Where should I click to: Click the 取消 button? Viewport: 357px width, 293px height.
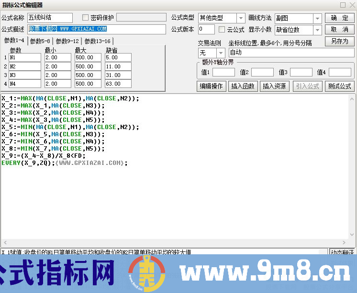[x=339, y=30]
